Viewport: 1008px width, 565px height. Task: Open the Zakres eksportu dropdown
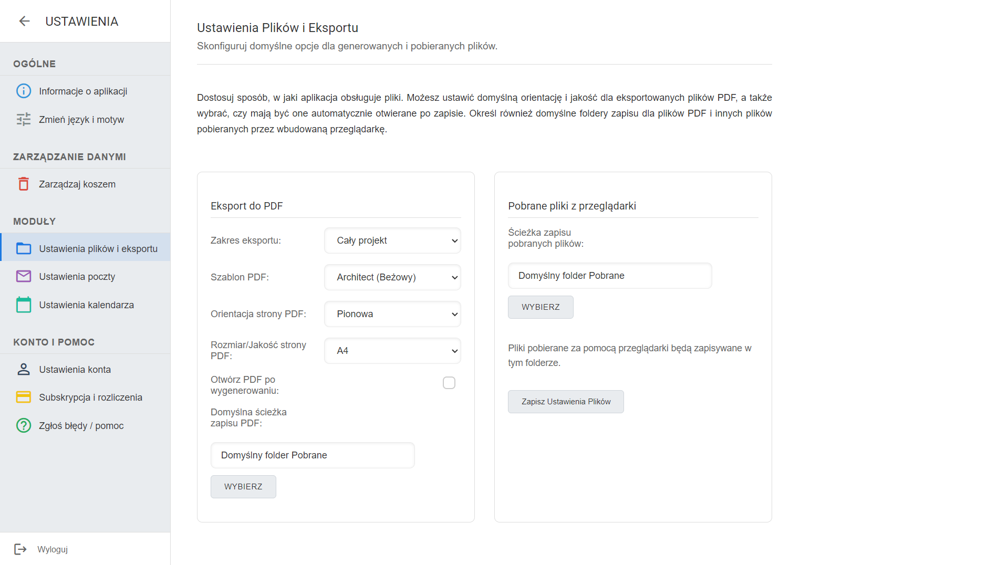(392, 240)
